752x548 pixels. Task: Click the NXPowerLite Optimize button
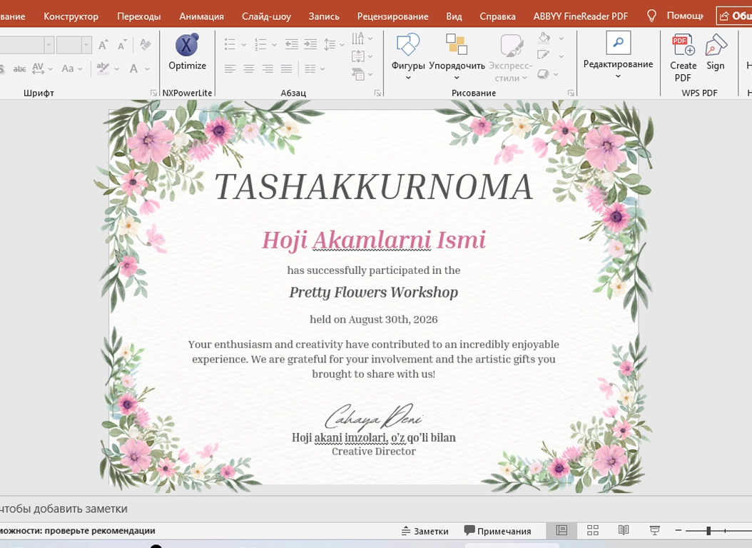tap(187, 52)
